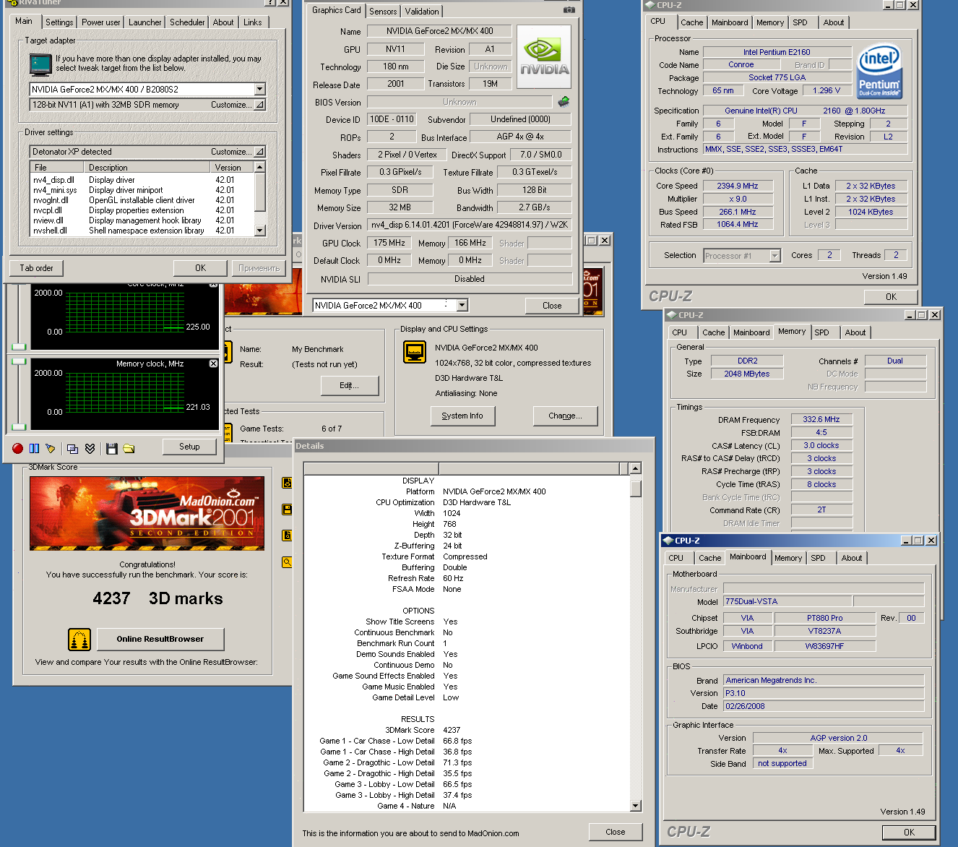Switch to the RivaTuner Power user tab
Viewport: 958px width, 847px height.
(x=101, y=22)
